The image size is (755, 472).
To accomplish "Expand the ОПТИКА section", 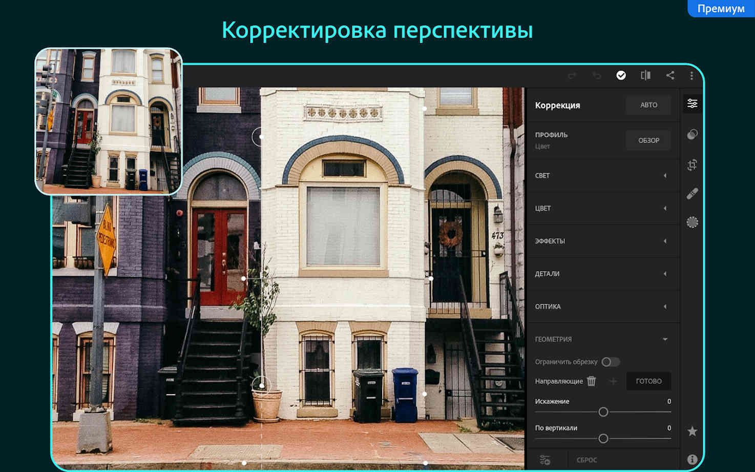I will pyautogui.click(x=602, y=306).
